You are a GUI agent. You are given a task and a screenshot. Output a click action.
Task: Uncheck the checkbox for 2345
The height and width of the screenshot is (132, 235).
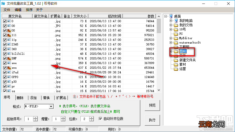pos(5,44)
